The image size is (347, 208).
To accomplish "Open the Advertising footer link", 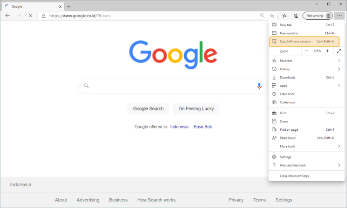I will click(x=88, y=200).
